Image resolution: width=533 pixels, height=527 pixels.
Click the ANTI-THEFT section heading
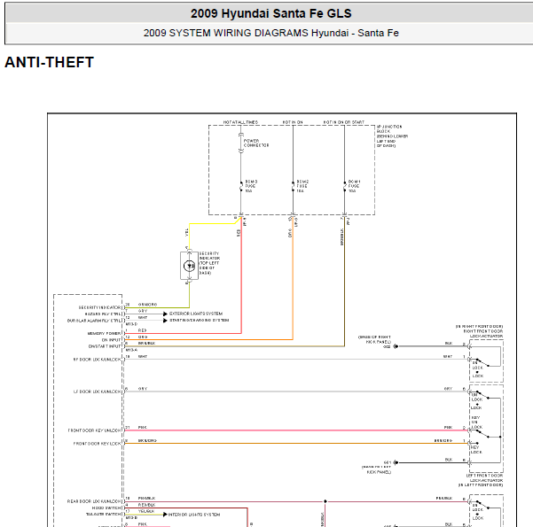pos(50,63)
